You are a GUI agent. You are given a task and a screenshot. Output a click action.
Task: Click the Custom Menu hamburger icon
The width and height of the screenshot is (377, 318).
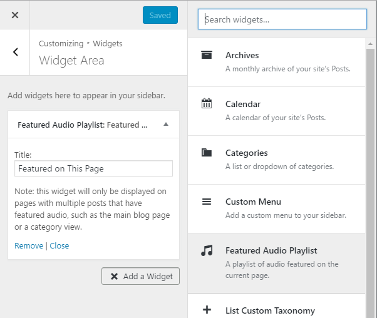tap(207, 202)
